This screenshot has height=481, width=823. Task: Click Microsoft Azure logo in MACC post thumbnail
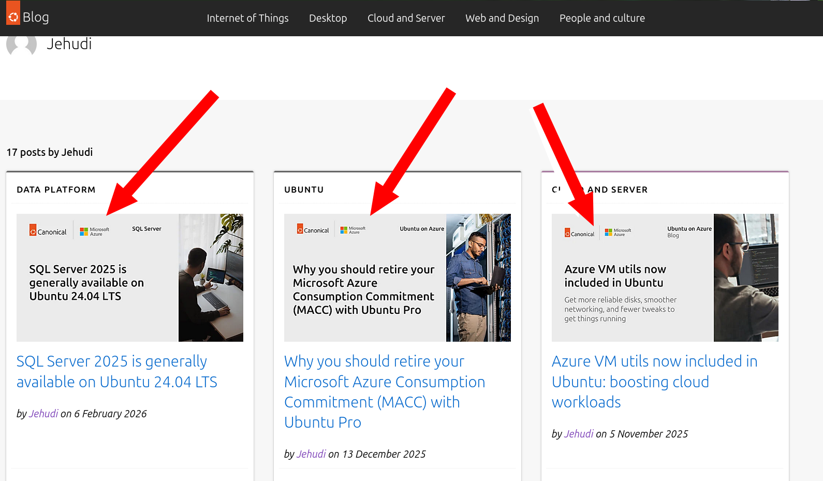coord(352,230)
